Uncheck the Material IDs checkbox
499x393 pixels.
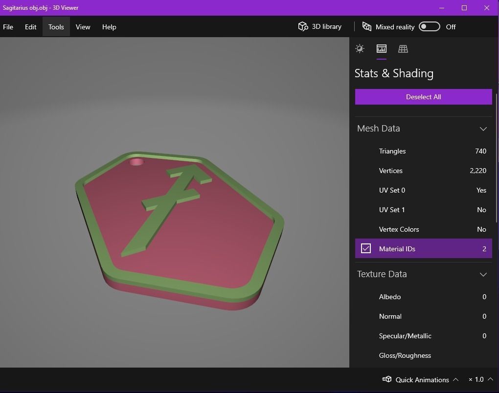click(x=365, y=248)
